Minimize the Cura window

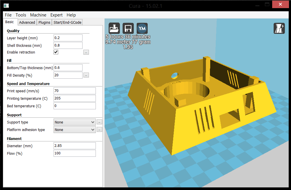[x=257, y=5]
